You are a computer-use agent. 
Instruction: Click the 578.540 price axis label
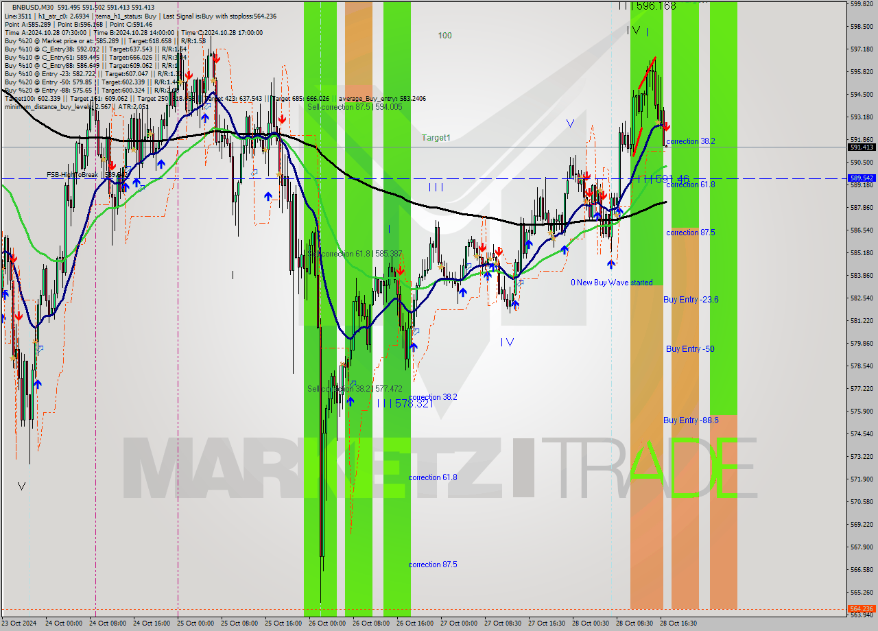point(862,366)
